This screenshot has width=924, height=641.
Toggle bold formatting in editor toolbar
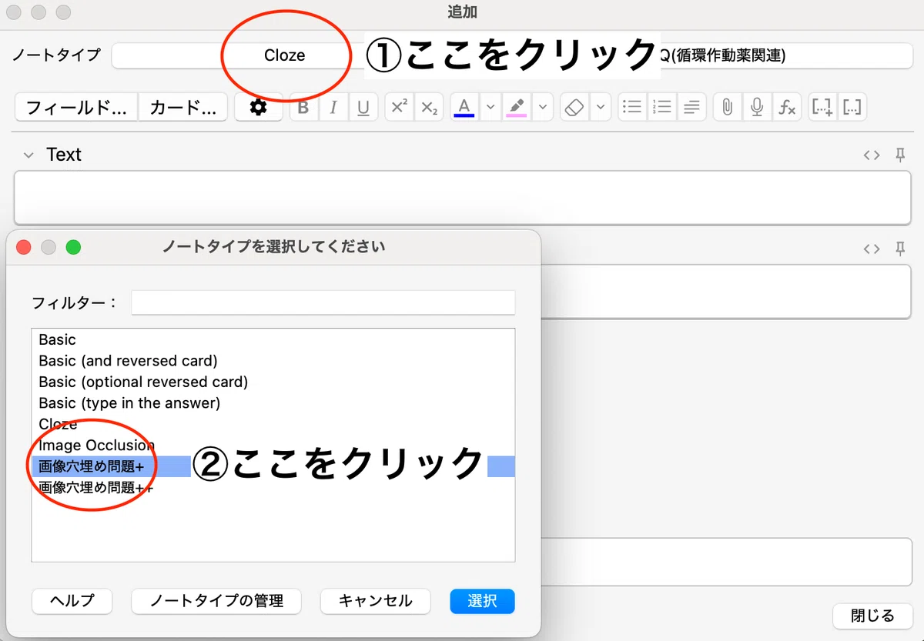303,108
